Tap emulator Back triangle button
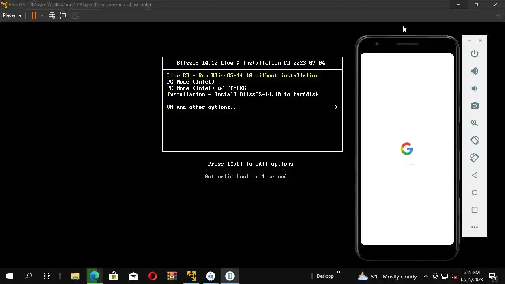This screenshot has width=505, height=284. (x=475, y=175)
